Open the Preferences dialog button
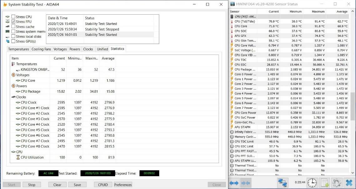The height and width of the screenshot is (189, 356). [123, 185]
